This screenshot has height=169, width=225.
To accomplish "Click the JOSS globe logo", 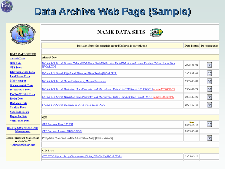I will pyautogui.click(x=157, y=32).
